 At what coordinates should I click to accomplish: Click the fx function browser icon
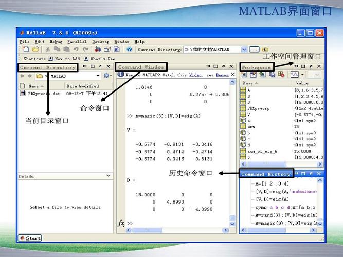[121, 223]
